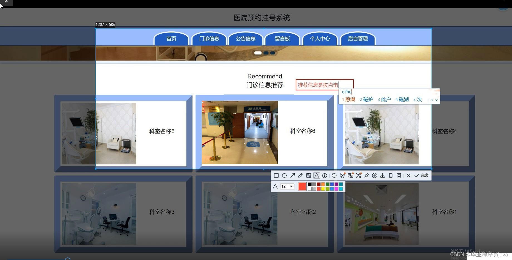512x260 pixels.
Task: Open the 公告信息 tab
Action: [x=246, y=39]
